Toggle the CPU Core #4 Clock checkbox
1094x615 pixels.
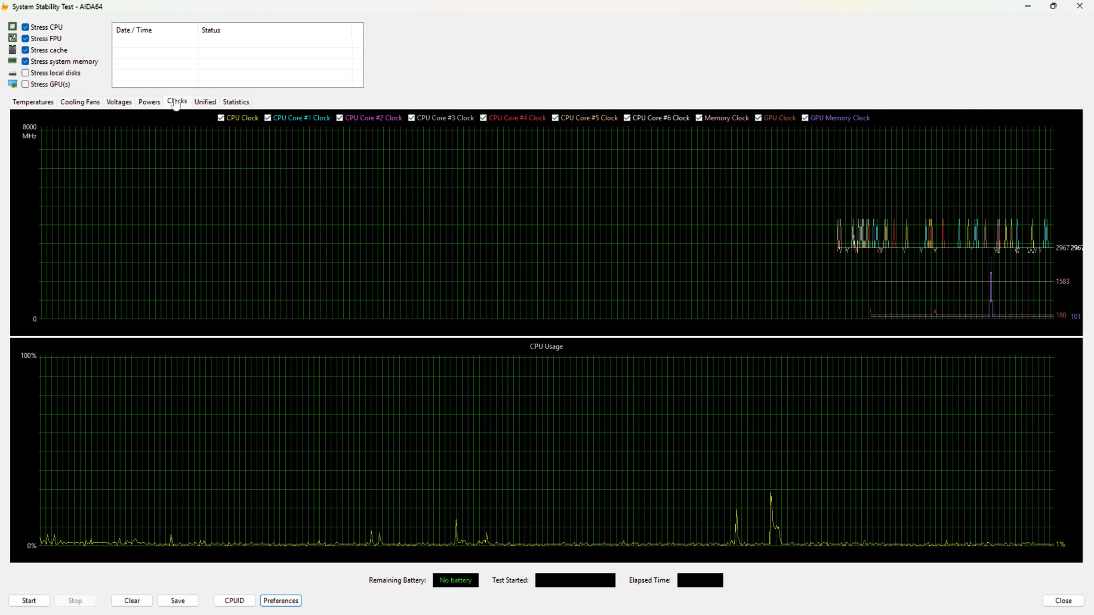tap(483, 118)
